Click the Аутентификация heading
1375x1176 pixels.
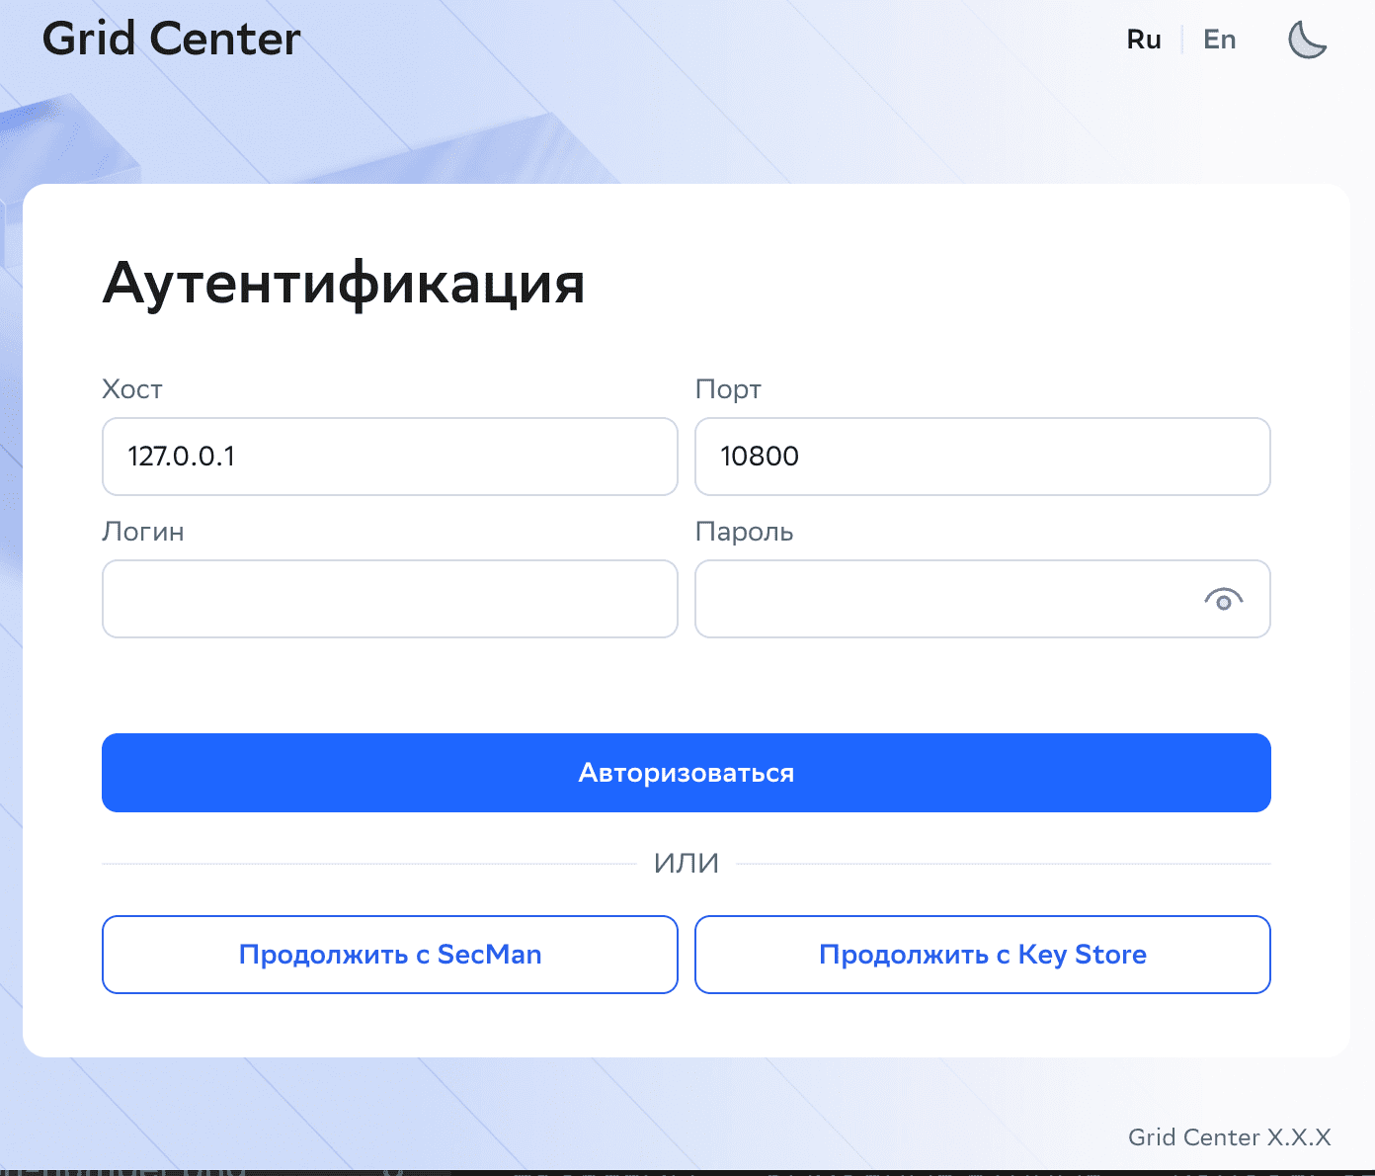pyautogui.click(x=344, y=283)
